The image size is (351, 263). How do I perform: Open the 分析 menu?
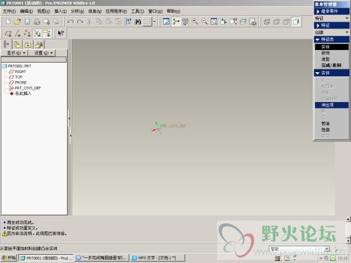click(x=77, y=11)
